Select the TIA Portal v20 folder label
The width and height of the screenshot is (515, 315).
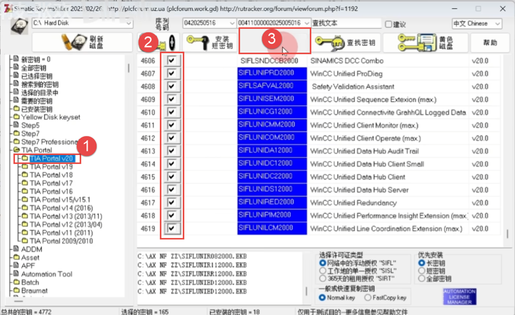[51, 158]
